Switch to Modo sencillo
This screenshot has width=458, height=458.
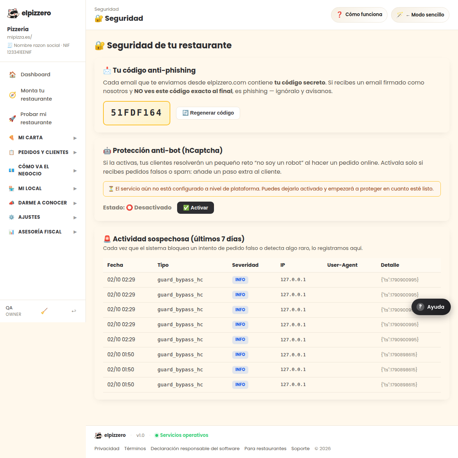[x=420, y=15]
